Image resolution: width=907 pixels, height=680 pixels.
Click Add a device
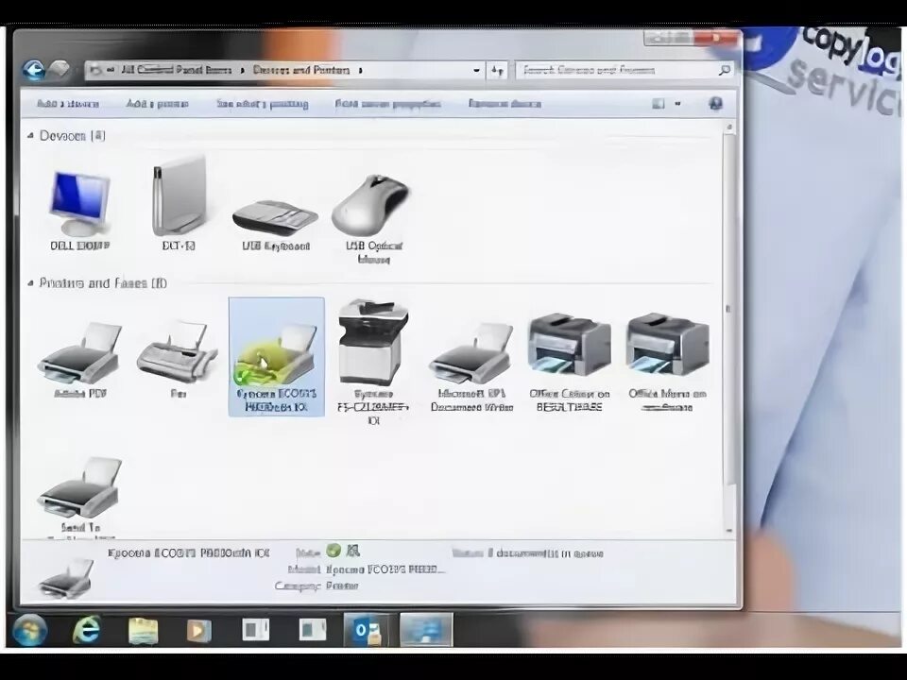click(68, 104)
